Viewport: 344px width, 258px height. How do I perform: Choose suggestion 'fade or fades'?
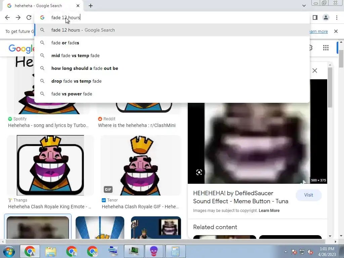click(x=172, y=43)
